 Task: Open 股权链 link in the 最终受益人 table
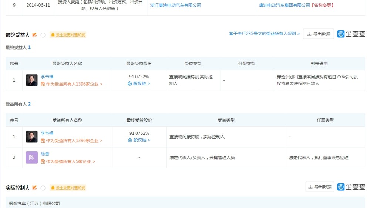[x=139, y=83]
